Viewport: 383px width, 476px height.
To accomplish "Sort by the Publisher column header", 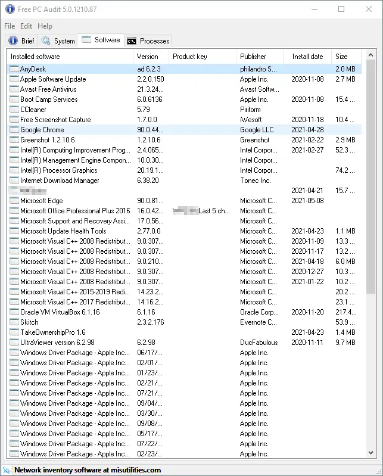I will (260, 57).
